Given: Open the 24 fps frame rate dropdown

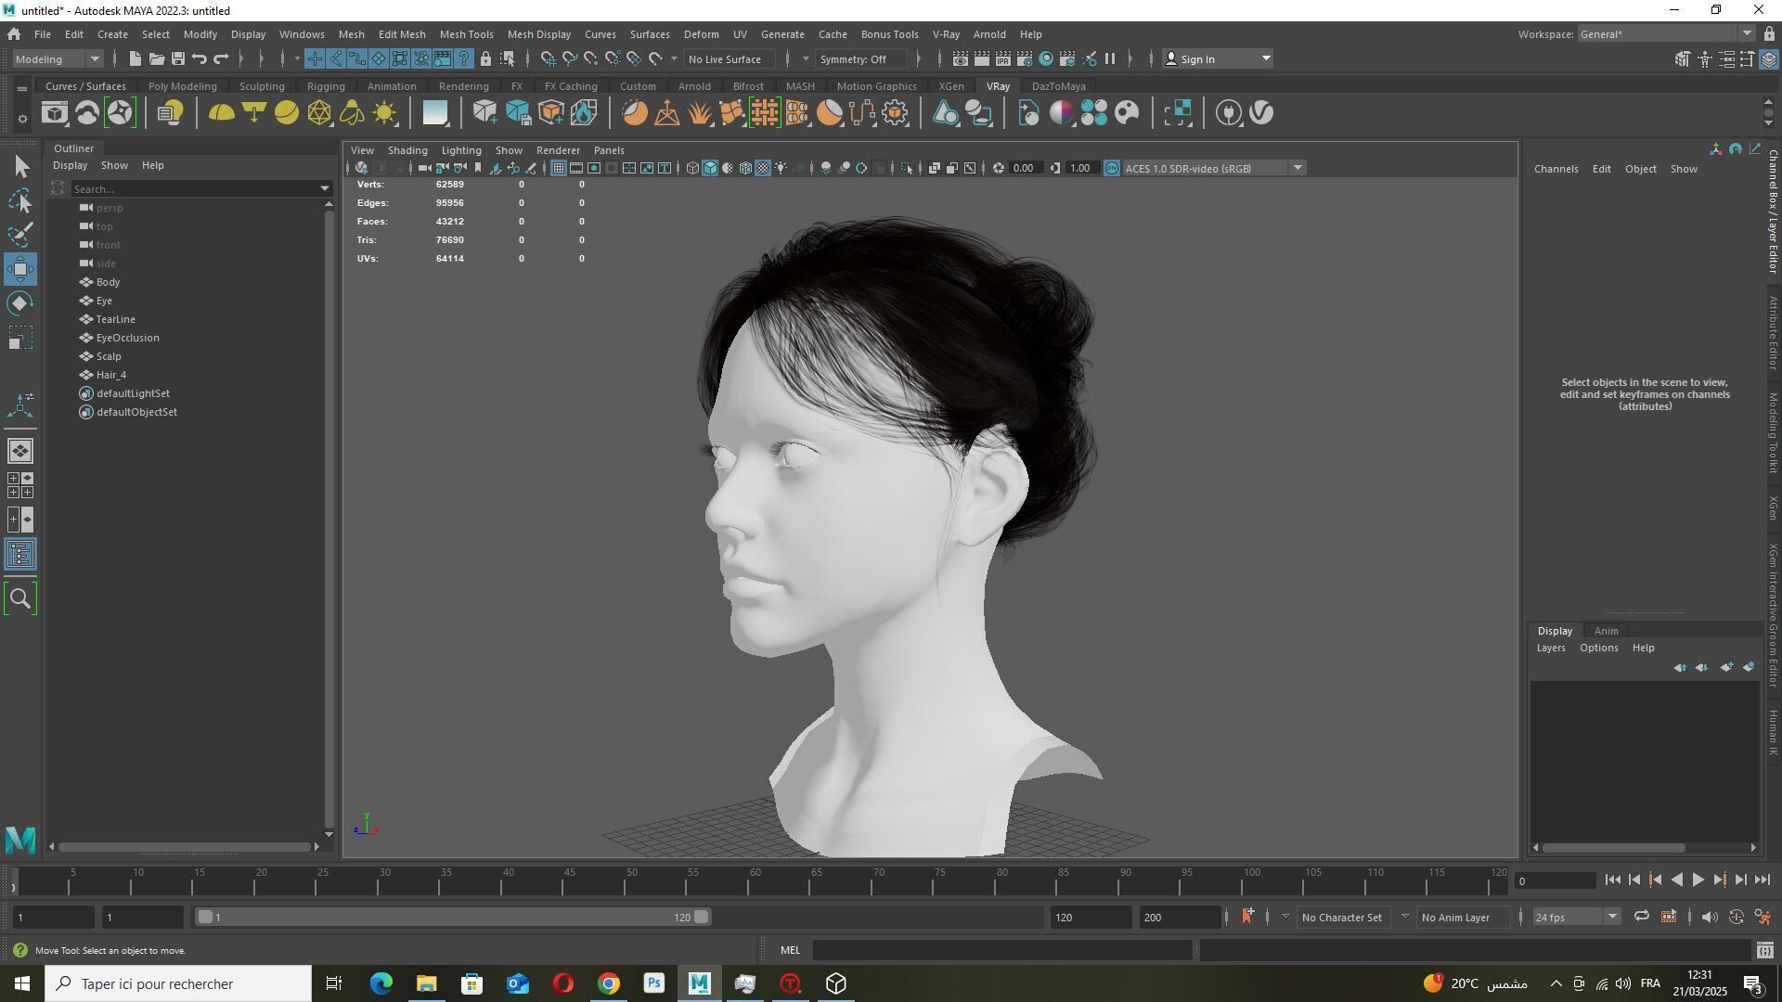Looking at the screenshot, I should [x=1575, y=918].
